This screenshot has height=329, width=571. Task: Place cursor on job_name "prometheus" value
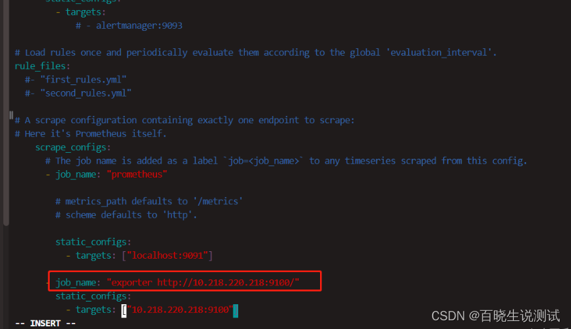pos(137,174)
